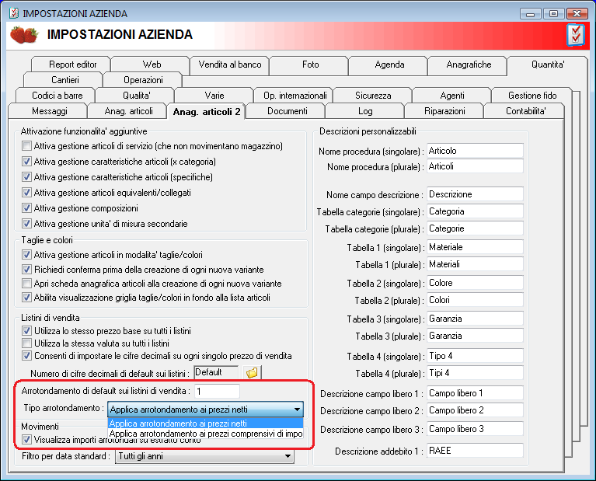The image size is (596, 481).
Task: Switch to the Gestione fido tab
Action: pyautogui.click(x=532, y=96)
